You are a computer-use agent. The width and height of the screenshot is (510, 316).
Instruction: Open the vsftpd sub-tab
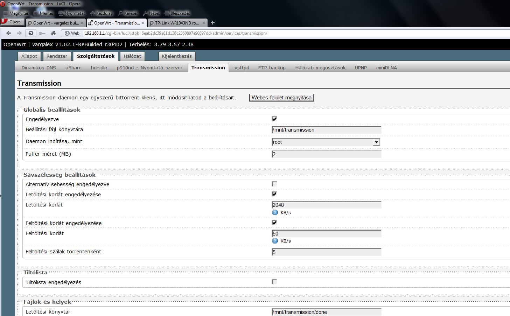pyautogui.click(x=242, y=68)
